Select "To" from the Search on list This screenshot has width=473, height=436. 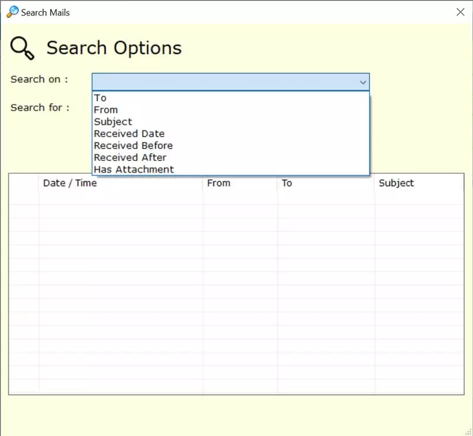pos(101,98)
